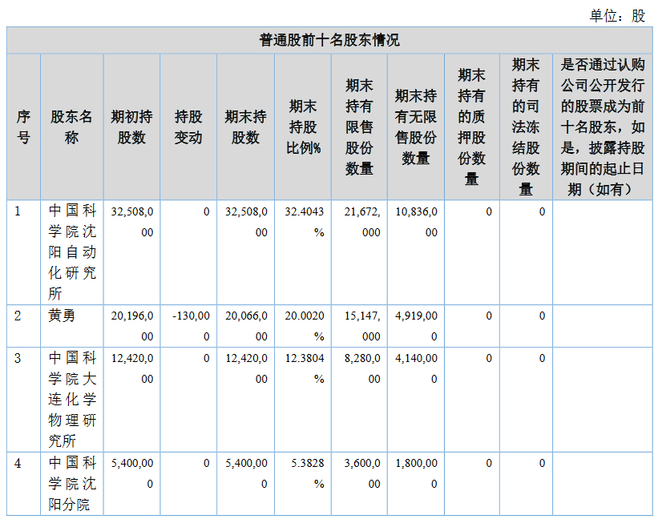This screenshot has height=523, width=666.
Task: Click the header starting 是否通过认购公司公开发行
Action: click(603, 127)
